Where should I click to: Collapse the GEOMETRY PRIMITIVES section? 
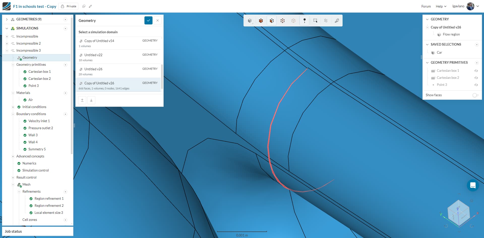click(x=427, y=62)
